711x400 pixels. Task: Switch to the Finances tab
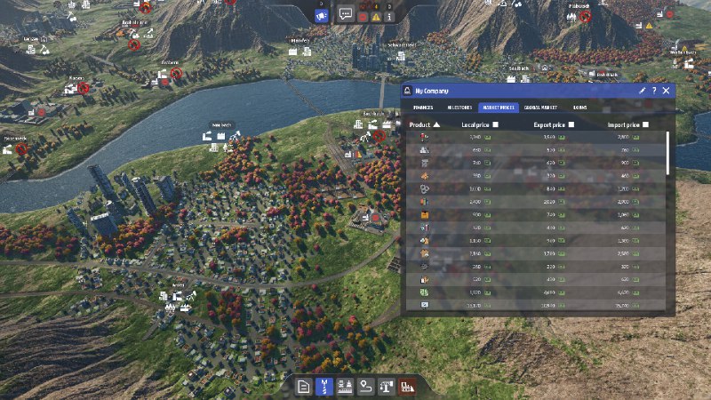coord(422,108)
